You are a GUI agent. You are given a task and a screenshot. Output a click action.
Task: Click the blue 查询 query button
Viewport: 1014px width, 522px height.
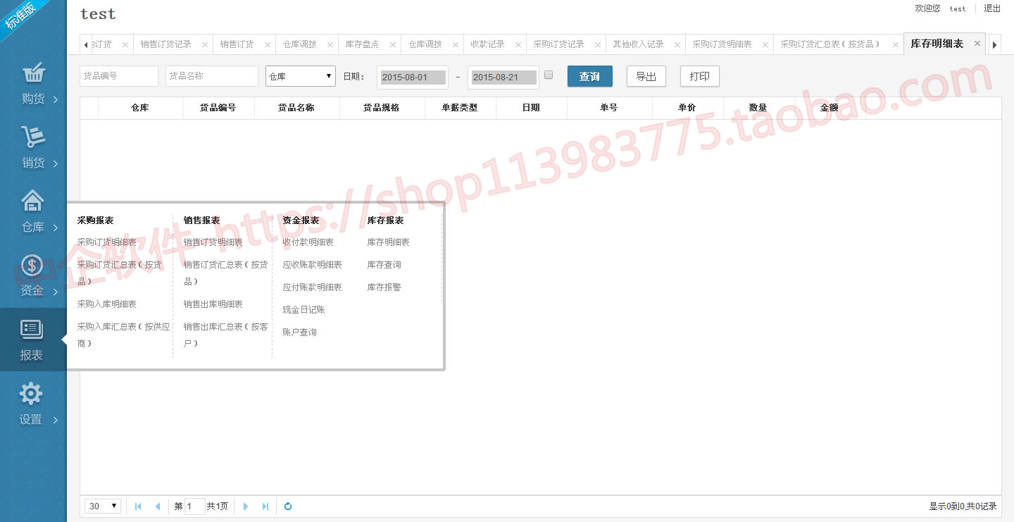click(x=590, y=76)
